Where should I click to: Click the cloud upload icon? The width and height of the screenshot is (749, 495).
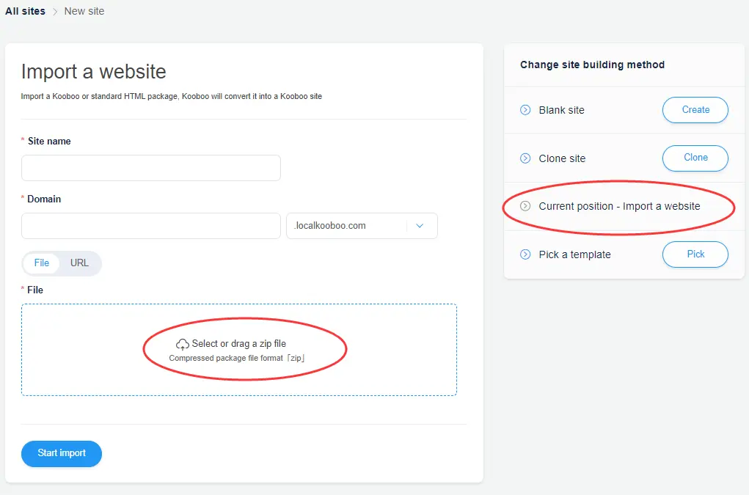point(183,344)
